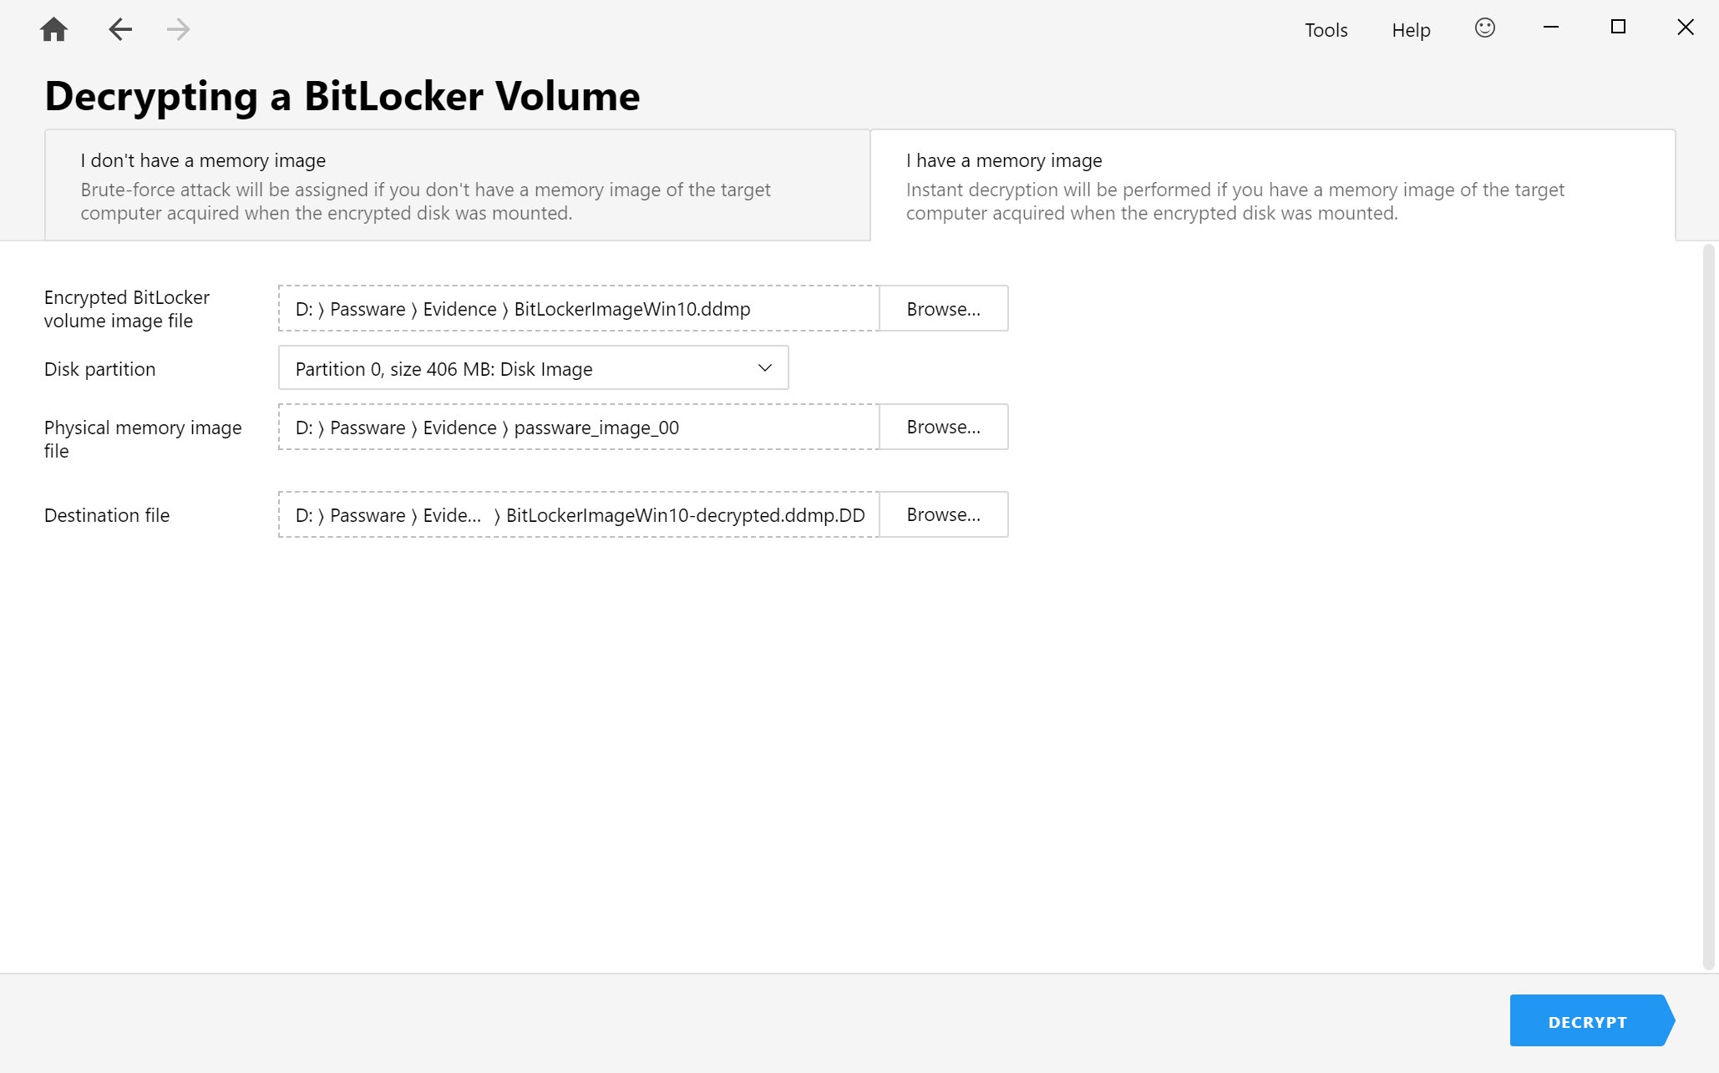Open the smiley feedback icon
Viewport: 1719px width, 1073px height.
pyautogui.click(x=1484, y=28)
